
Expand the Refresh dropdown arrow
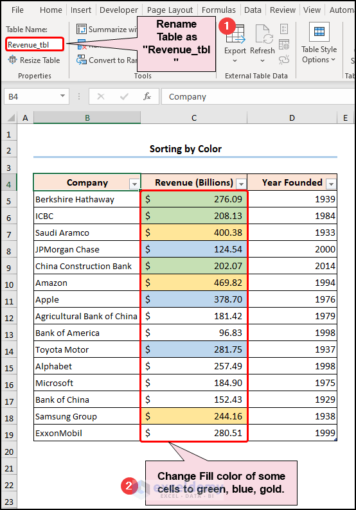(263, 60)
